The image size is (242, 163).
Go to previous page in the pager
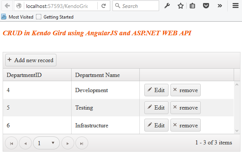(x=25, y=143)
